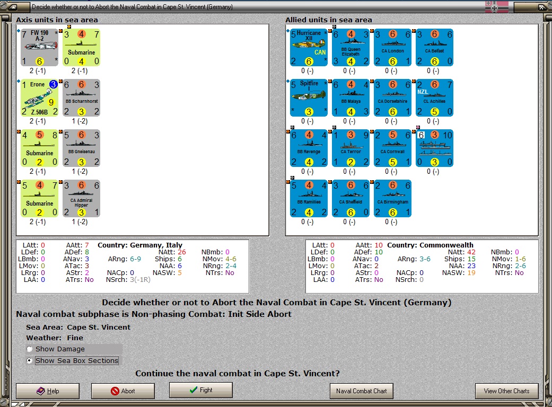
Task: Select the CA Admiral Hipper cruiser
Action: (x=81, y=198)
